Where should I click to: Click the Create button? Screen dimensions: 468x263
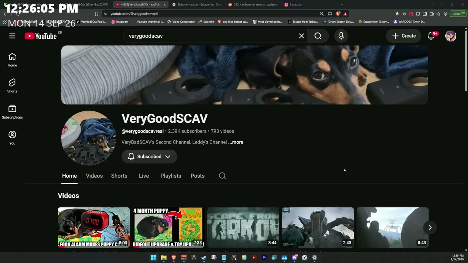pos(404,36)
